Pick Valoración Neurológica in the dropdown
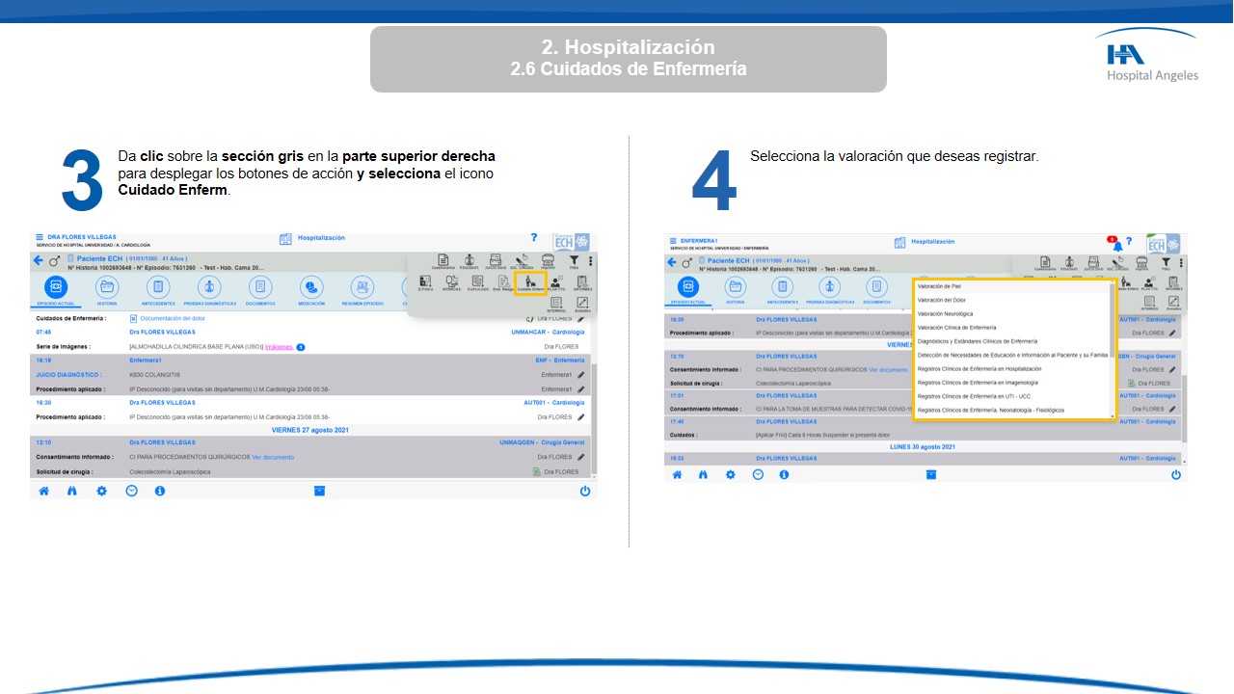This screenshot has width=1234, height=694. coord(945,313)
